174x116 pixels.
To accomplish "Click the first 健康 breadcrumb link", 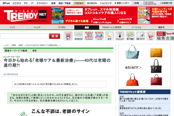I will point(14,45).
